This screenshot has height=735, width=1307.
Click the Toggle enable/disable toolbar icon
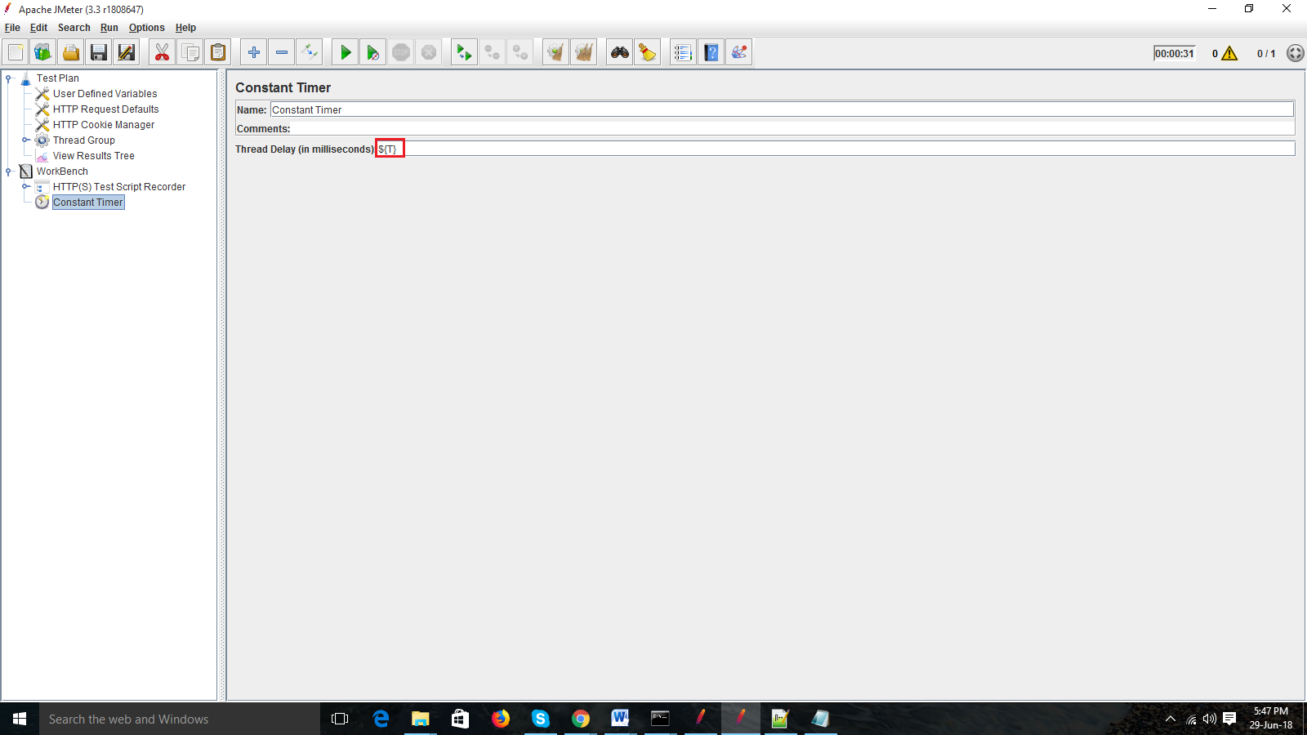(310, 53)
